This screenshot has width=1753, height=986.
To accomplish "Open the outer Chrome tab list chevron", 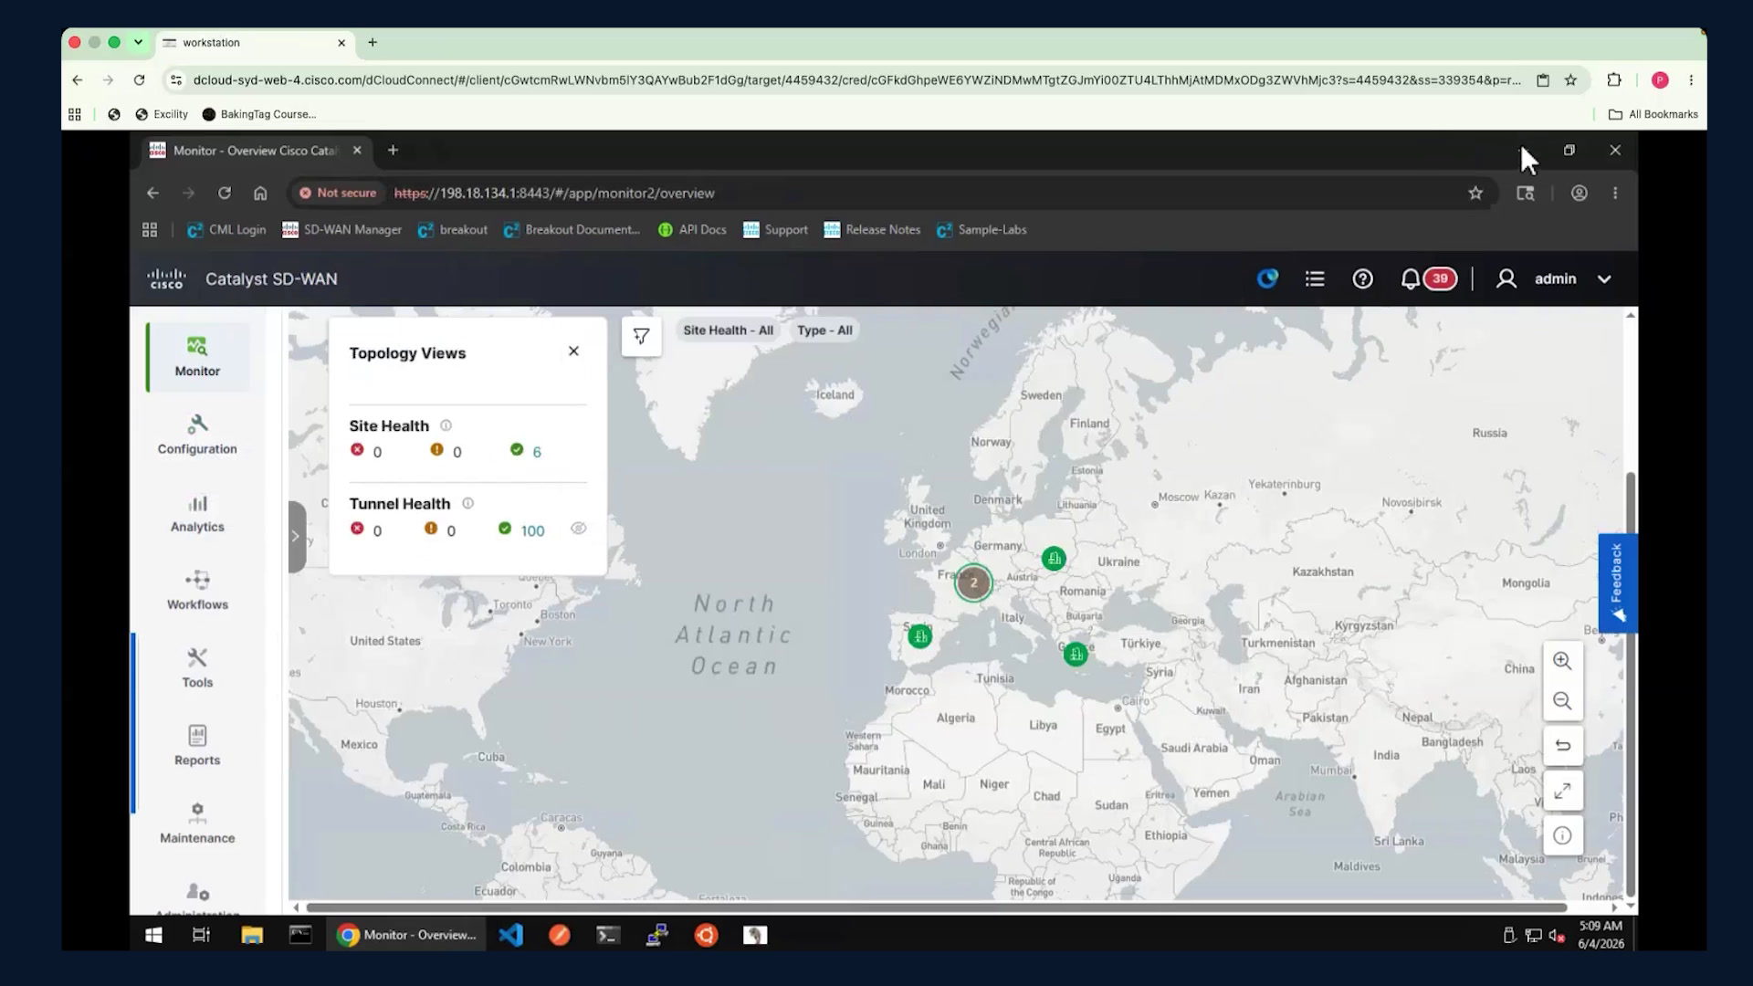I will pos(138,42).
